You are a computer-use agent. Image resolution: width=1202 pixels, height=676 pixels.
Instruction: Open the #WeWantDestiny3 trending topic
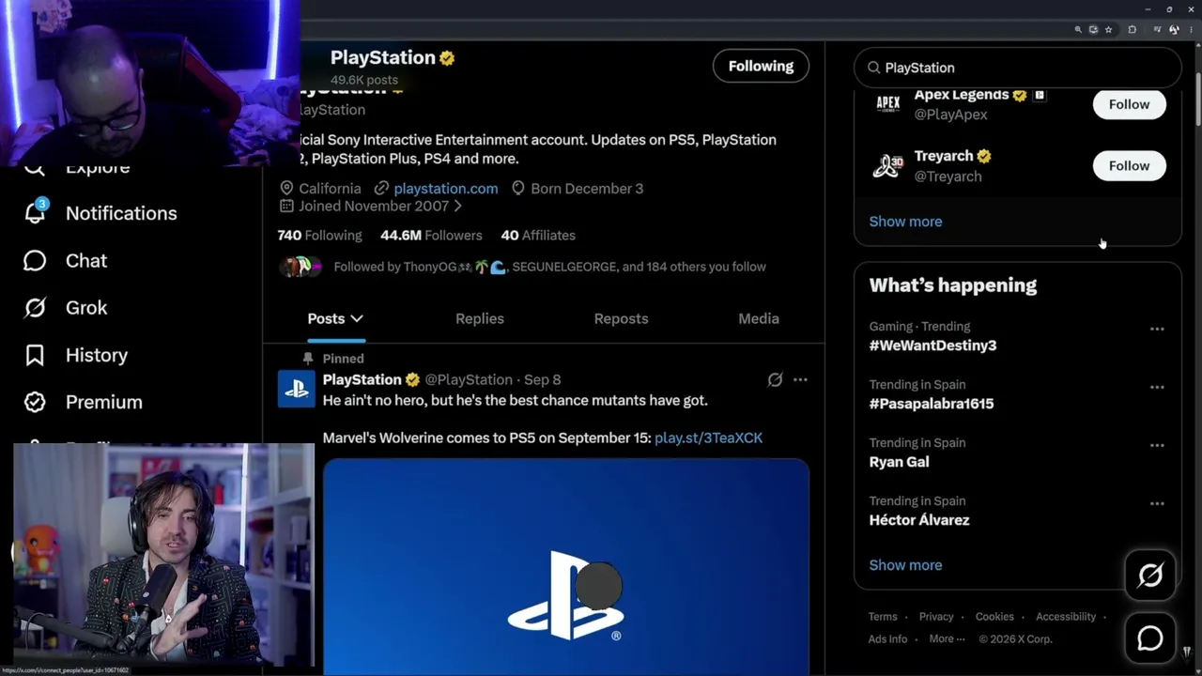(932, 346)
